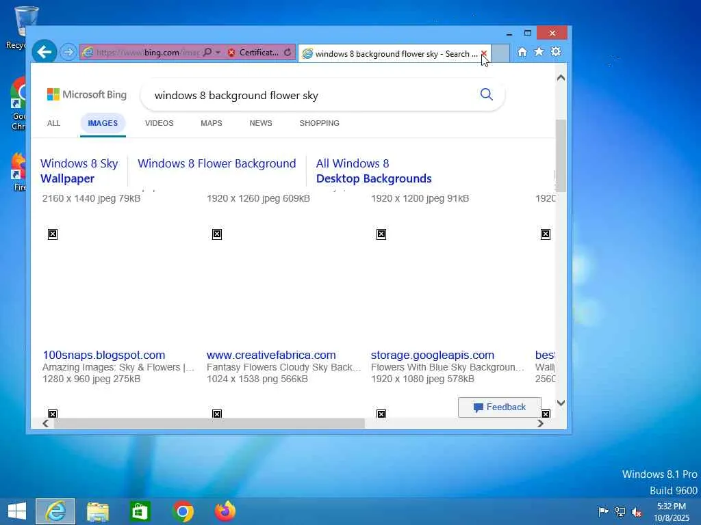
Task: Expand the address bar autocomplete dropdown arrow
Action: coord(218,52)
